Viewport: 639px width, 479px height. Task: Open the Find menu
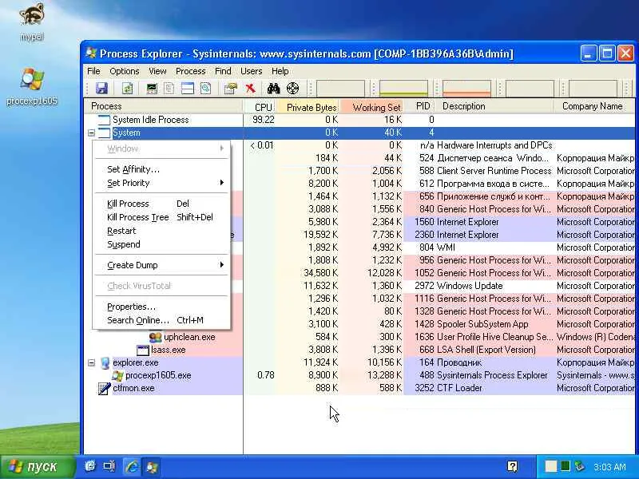coord(223,71)
